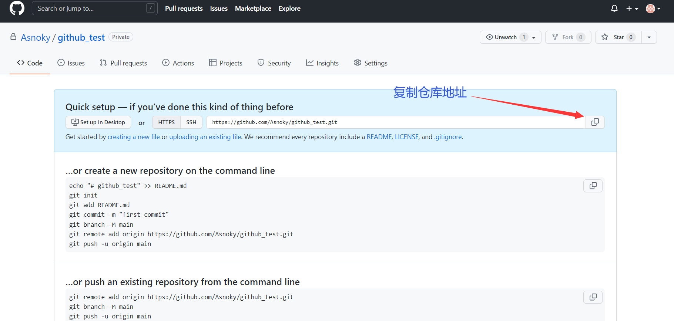Copy the repository URL to clipboard
This screenshot has height=321, width=674.
point(595,122)
